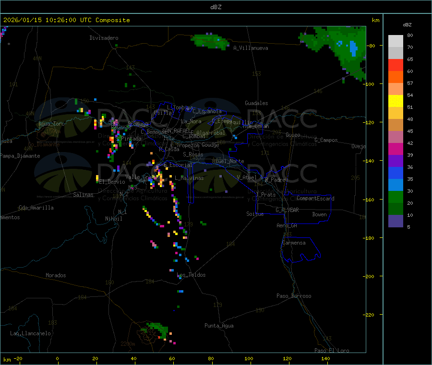This screenshot has height=365, width=432.
Task: Click the La_Nora label
Action: (x=191, y=121)
